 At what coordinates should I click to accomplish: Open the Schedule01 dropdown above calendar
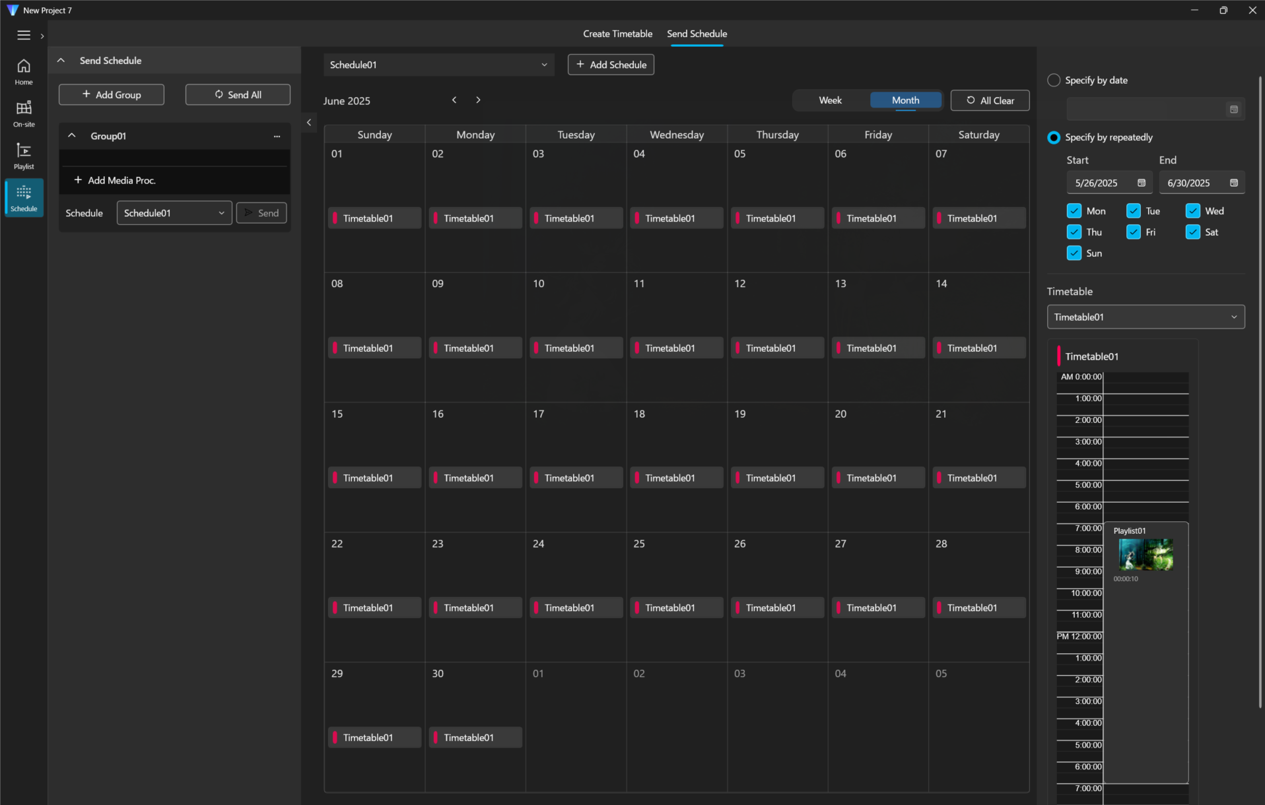(x=438, y=65)
